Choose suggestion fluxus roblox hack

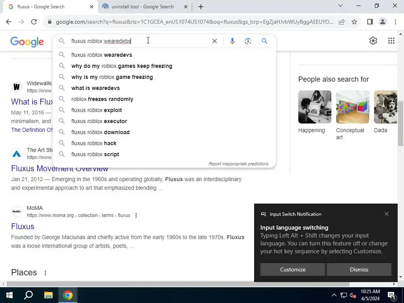click(x=165, y=143)
